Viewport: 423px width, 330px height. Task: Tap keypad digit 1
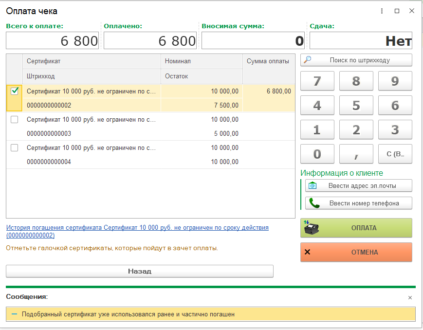point(317,129)
